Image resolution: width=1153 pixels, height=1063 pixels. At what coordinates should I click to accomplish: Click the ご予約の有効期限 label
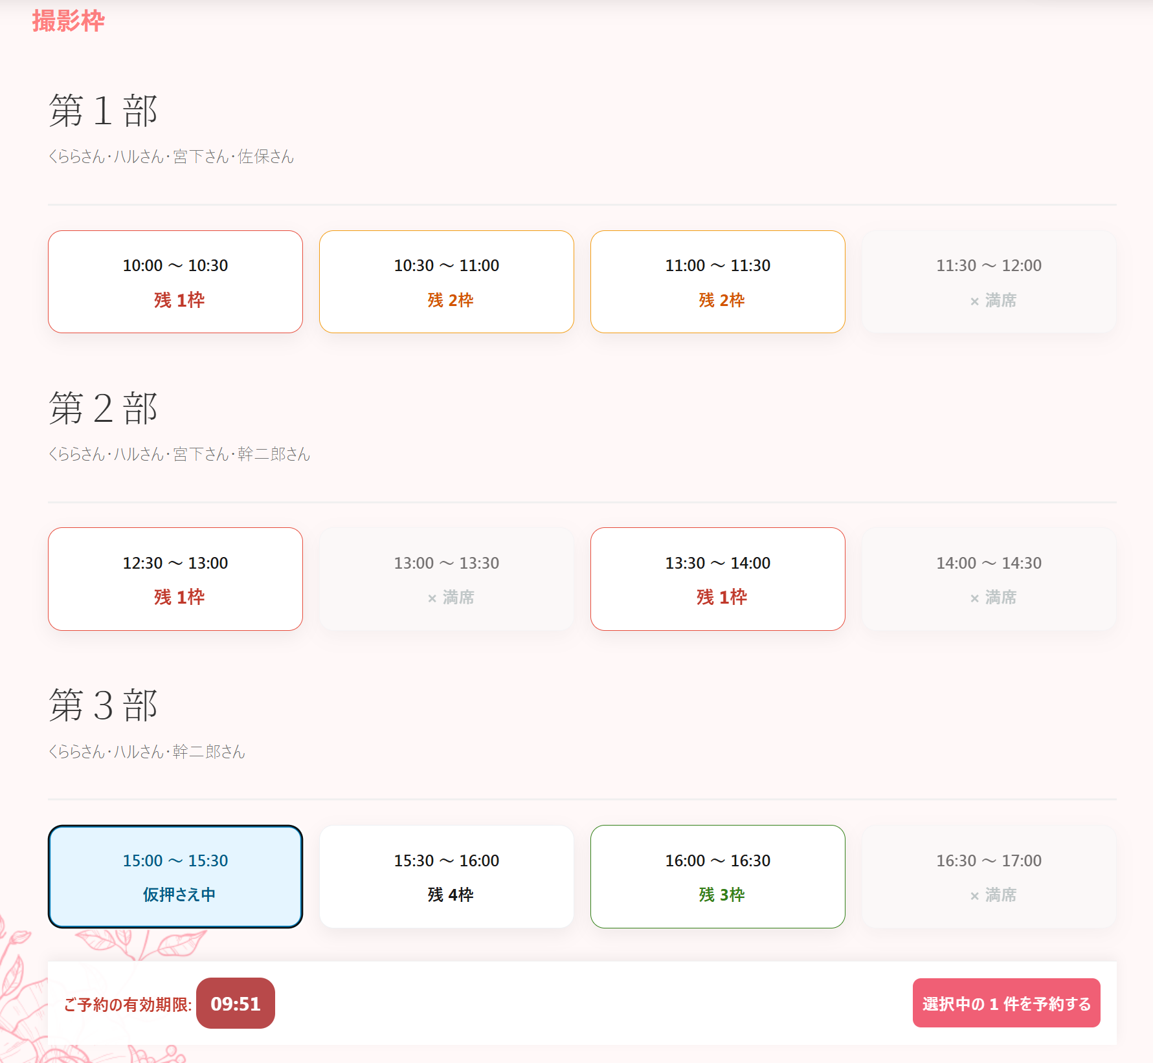click(x=128, y=1004)
